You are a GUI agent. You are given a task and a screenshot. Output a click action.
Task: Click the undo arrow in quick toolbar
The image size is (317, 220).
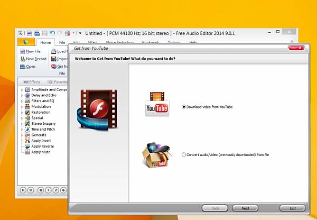click(x=52, y=33)
